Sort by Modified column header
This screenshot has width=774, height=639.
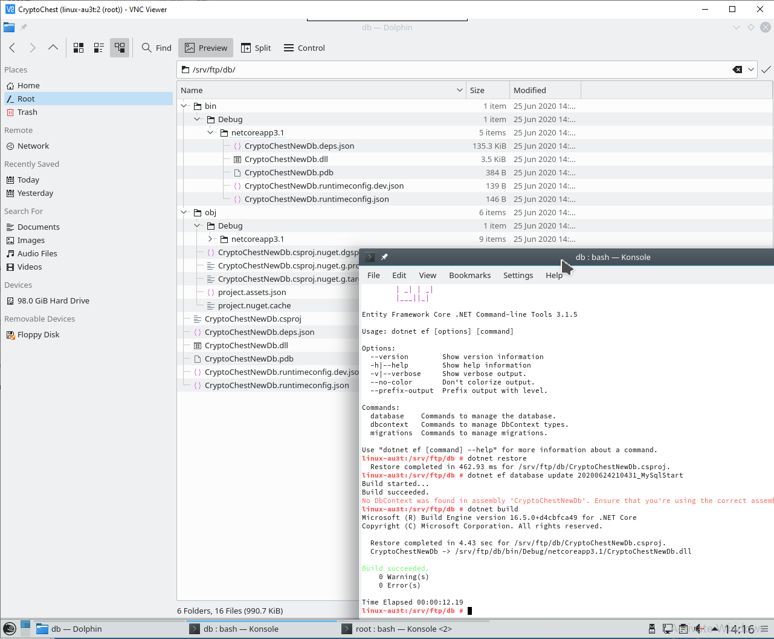pos(545,90)
